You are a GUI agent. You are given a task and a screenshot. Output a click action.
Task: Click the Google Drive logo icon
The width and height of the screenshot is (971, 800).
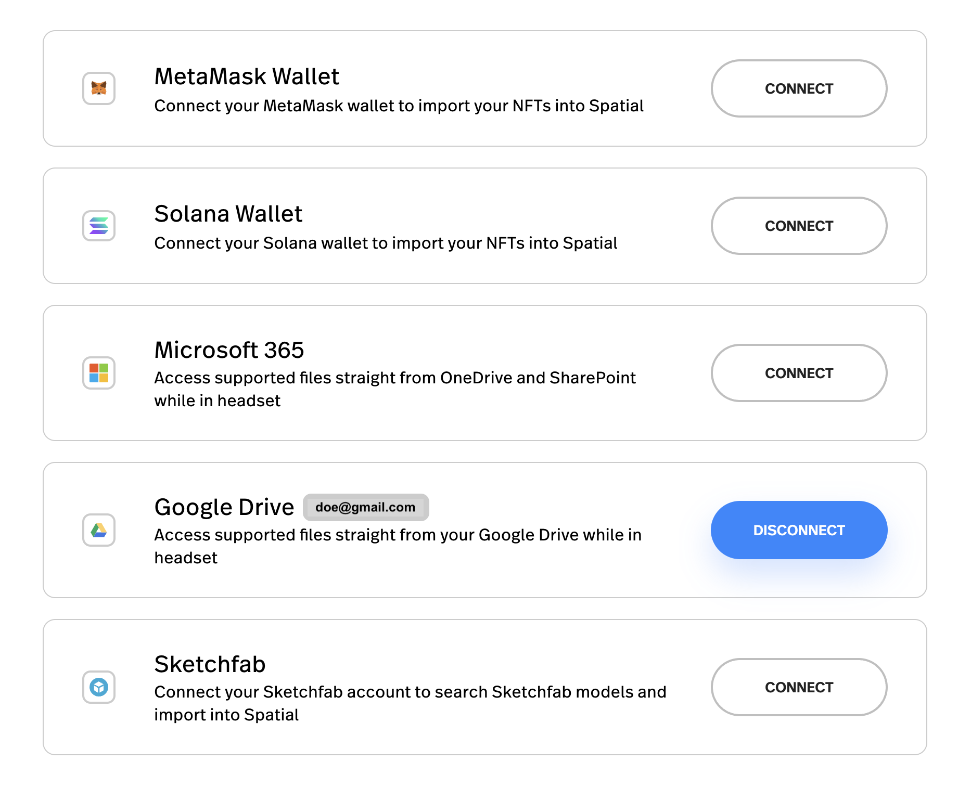coord(99,530)
